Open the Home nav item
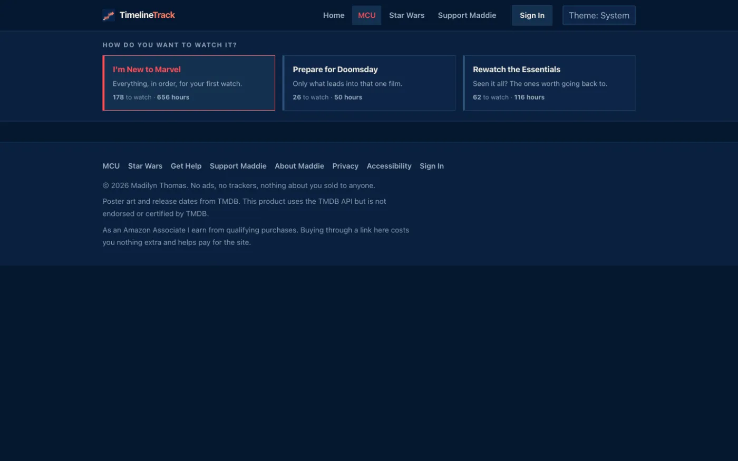 point(334,15)
